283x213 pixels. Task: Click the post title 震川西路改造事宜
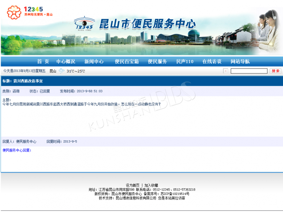tap(28, 81)
